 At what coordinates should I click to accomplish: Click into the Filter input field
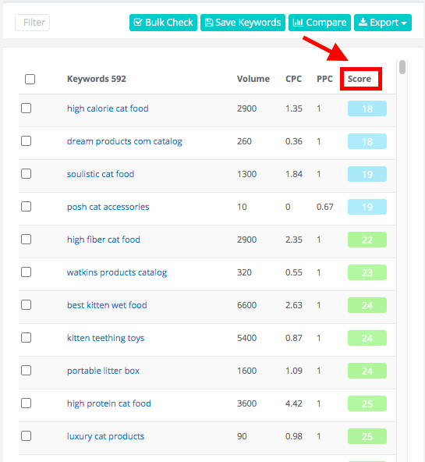point(33,23)
